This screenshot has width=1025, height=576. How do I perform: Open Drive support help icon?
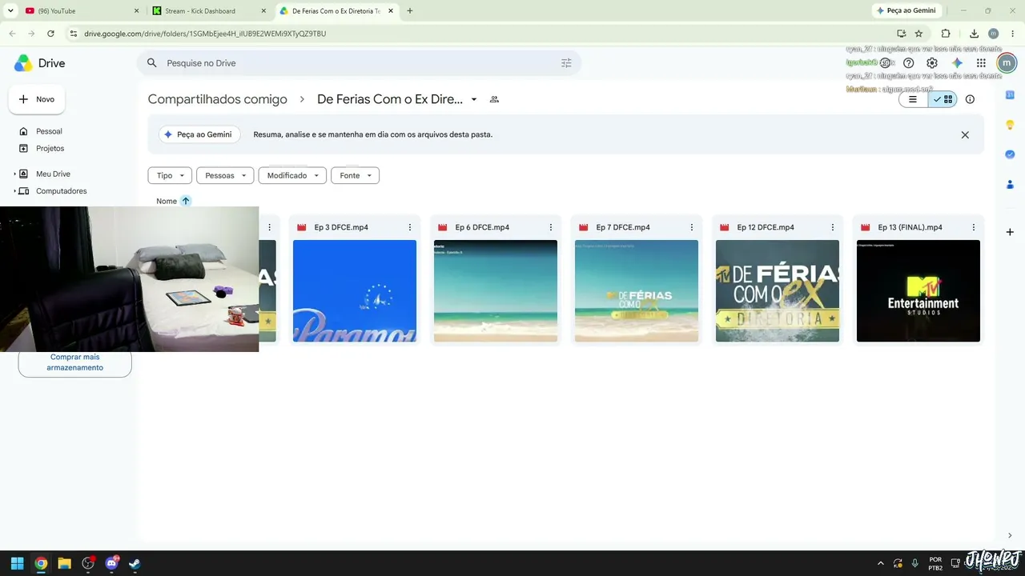[908, 63]
